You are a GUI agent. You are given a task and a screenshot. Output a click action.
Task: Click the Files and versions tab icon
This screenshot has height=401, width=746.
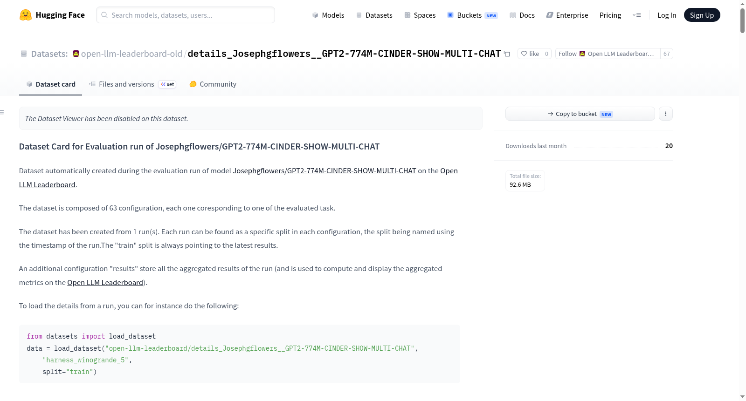tap(92, 84)
